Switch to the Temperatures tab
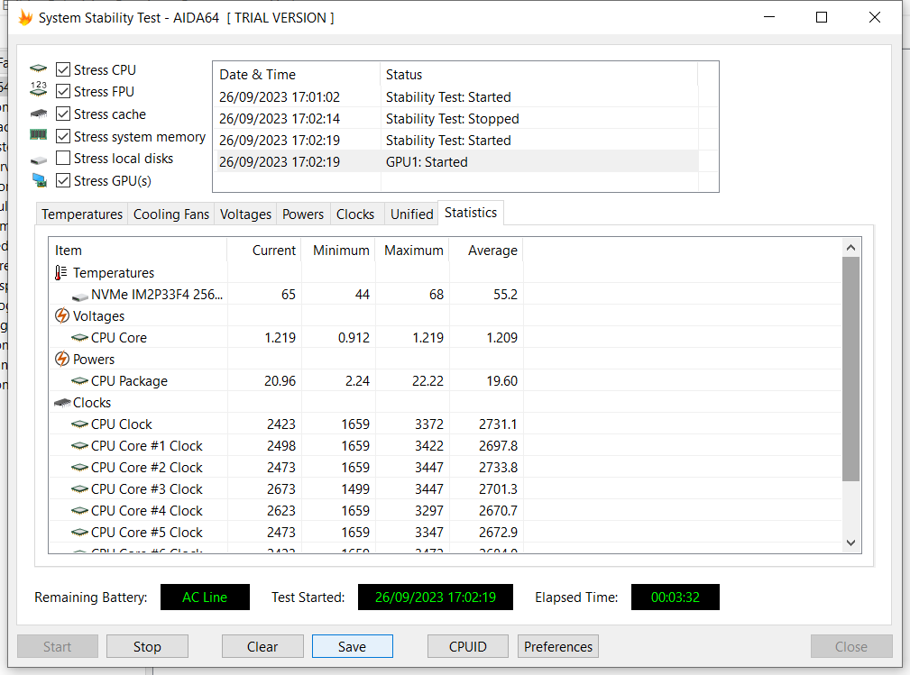The height and width of the screenshot is (675, 910). [82, 214]
